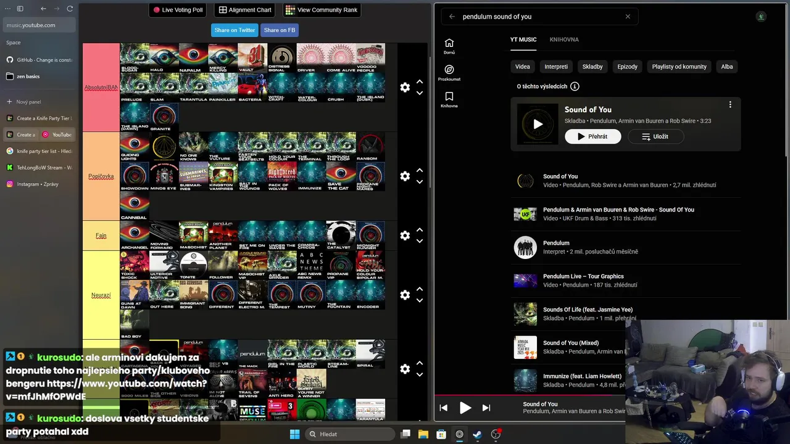Open Knihovna icon in YouTube Music sidebar
790x444 pixels.
tap(449, 100)
